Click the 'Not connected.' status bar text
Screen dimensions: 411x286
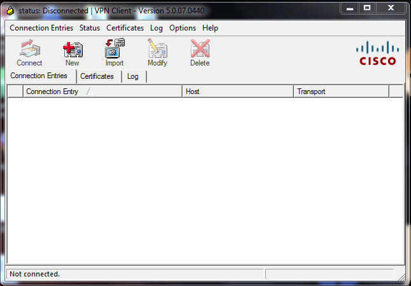pyautogui.click(x=34, y=274)
